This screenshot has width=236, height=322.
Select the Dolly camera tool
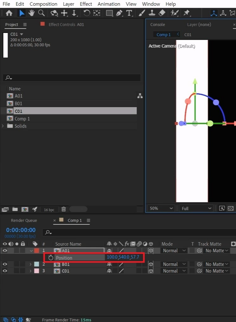74,13
